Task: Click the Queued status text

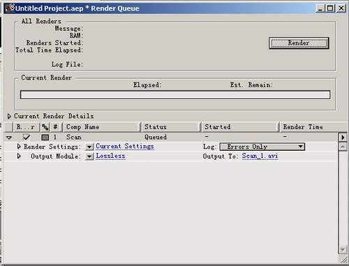Action: pyautogui.click(x=156, y=138)
